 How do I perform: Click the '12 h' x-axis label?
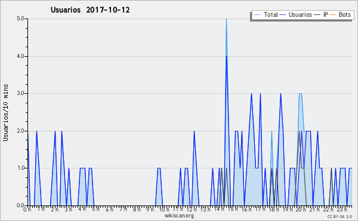click(x=192, y=209)
